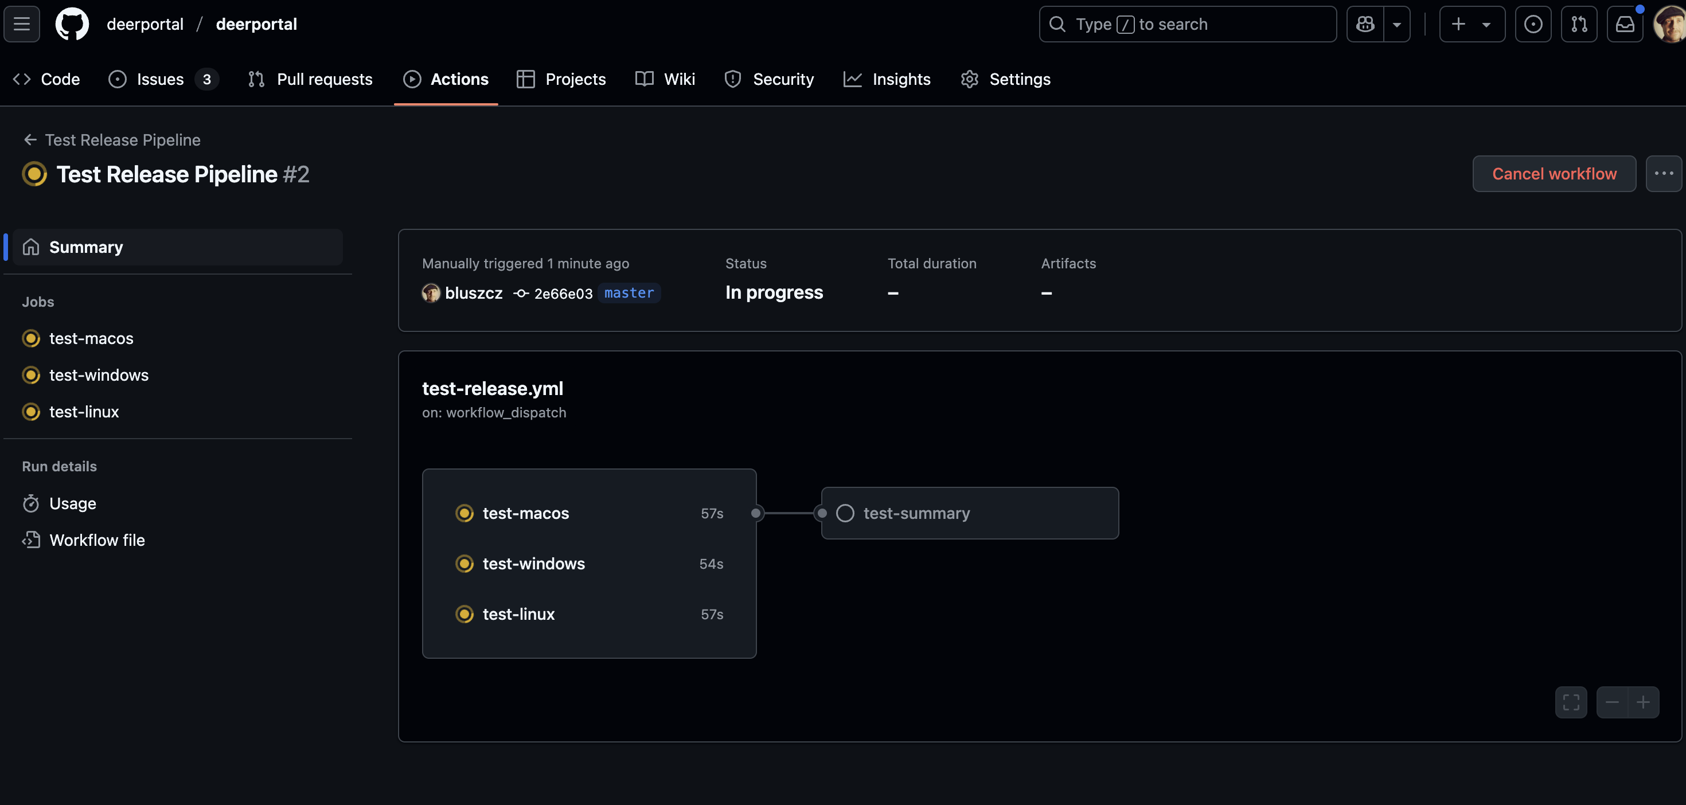Open the user avatar menu

[1669, 24]
